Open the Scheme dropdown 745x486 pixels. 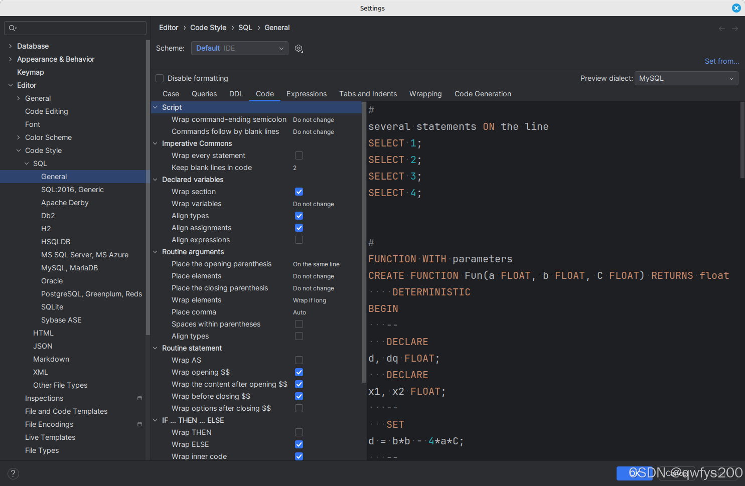(239, 48)
